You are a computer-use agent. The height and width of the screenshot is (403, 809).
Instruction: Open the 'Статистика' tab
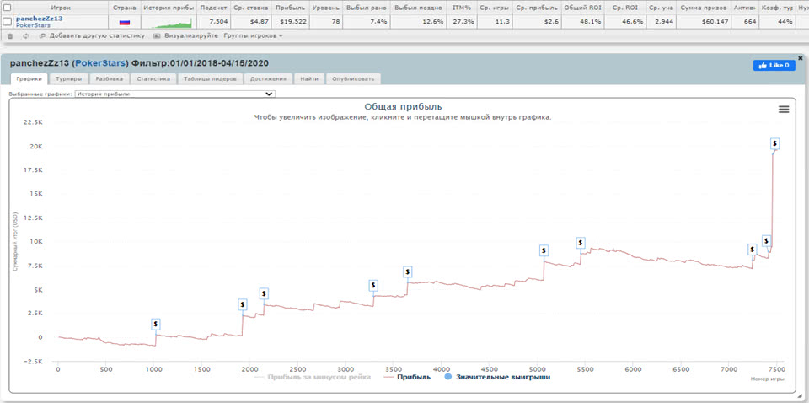point(153,78)
